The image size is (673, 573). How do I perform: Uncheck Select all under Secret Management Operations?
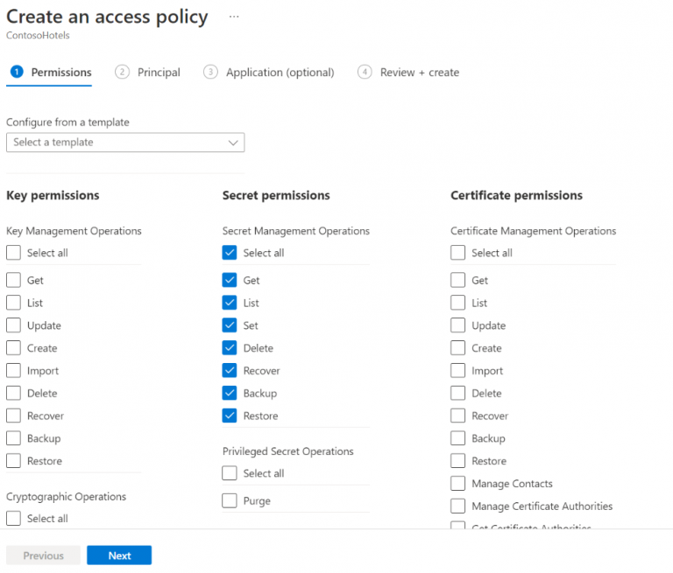click(230, 253)
